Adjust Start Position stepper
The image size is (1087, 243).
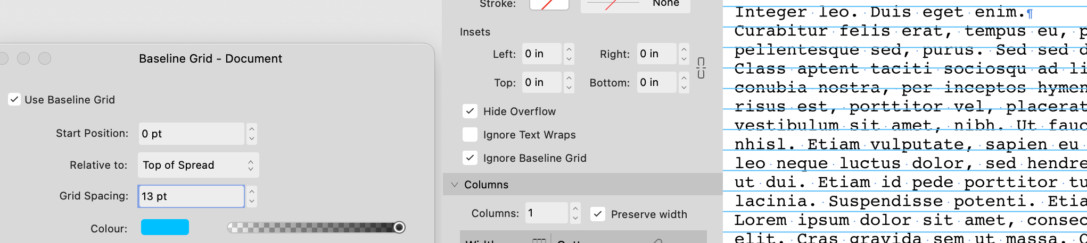pos(252,134)
